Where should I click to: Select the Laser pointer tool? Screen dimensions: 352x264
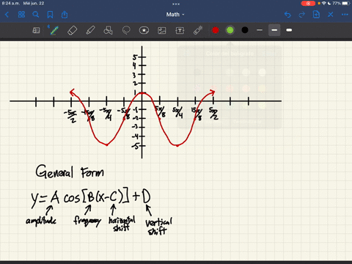[198, 30]
